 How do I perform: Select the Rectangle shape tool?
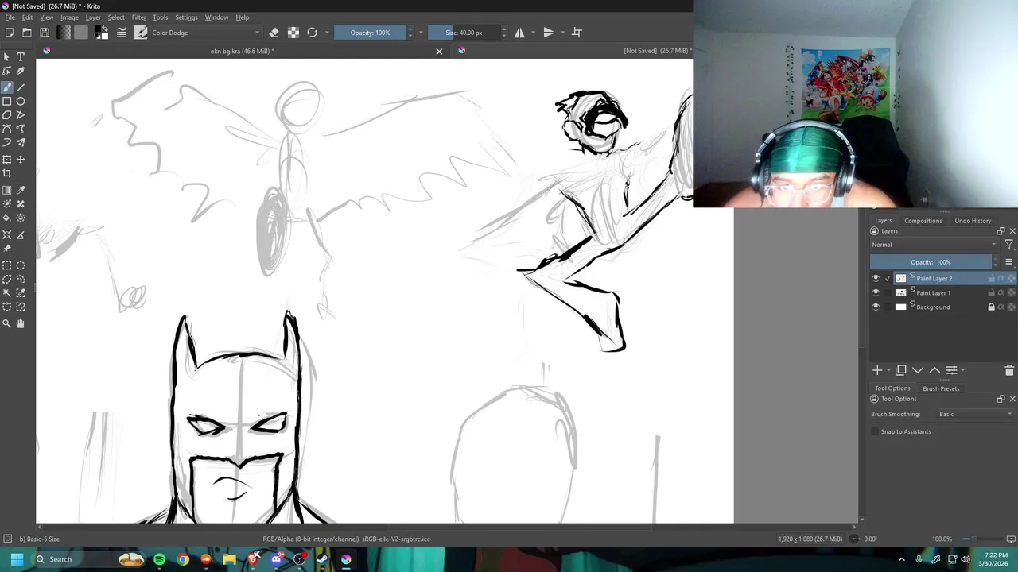tap(7, 101)
